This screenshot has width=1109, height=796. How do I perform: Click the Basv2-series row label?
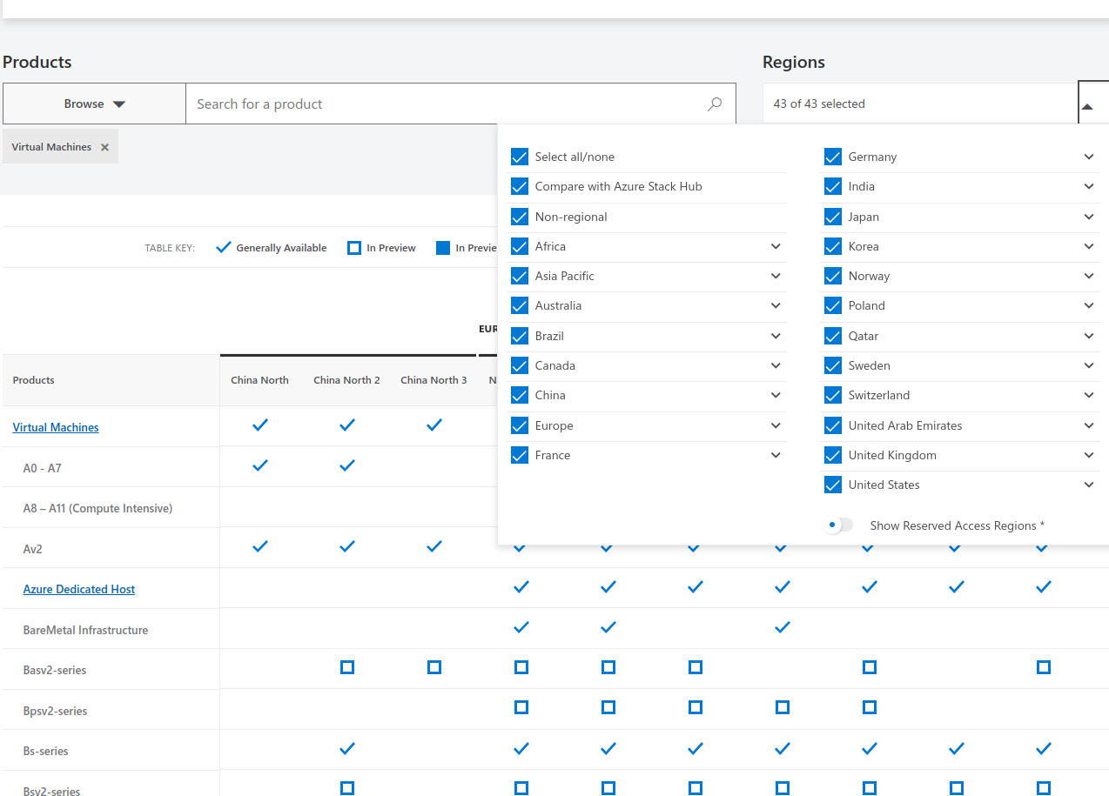coord(55,670)
